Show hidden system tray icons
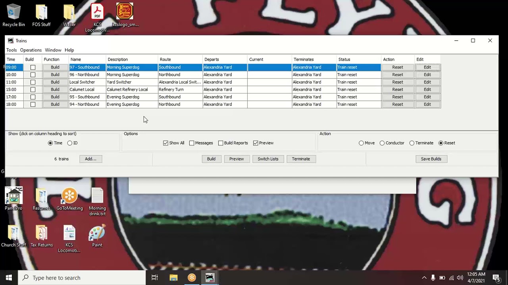 point(424,278)
